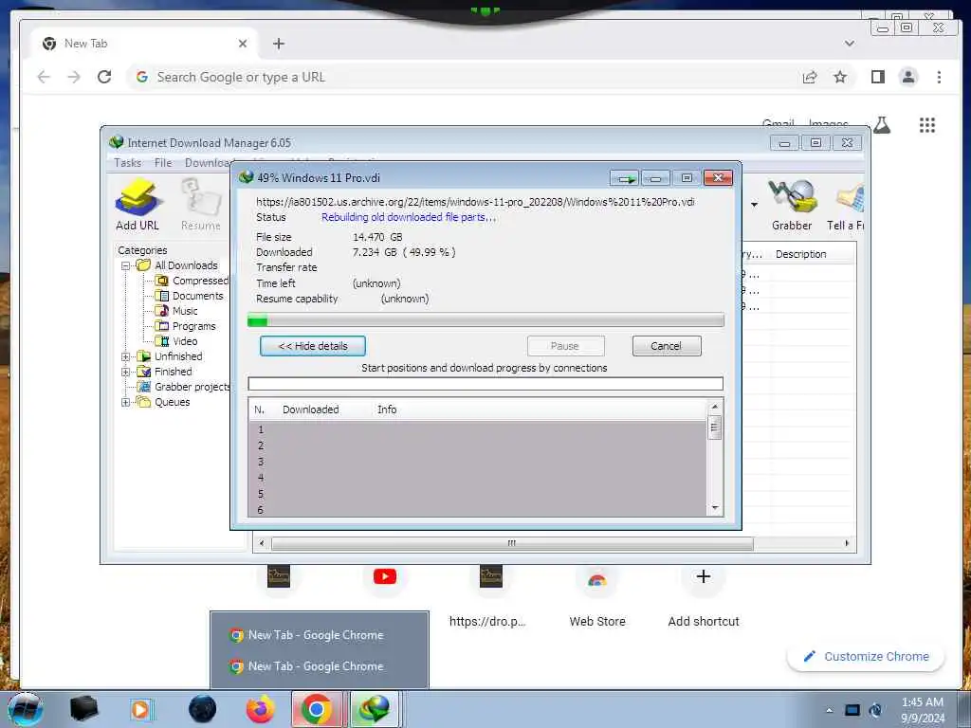Select first New Tab - Google Chrome taskbar entry
This screenshot has height=728, width=971.
pos(319,635)
